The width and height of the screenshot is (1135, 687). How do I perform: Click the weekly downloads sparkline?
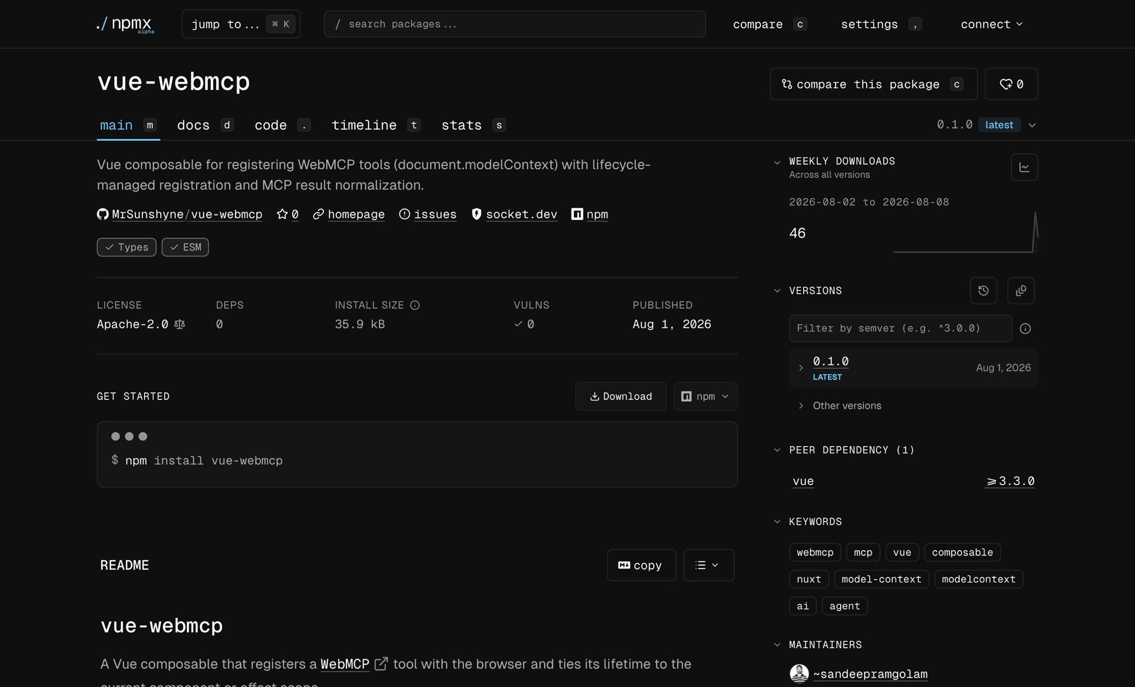[965, 233]
